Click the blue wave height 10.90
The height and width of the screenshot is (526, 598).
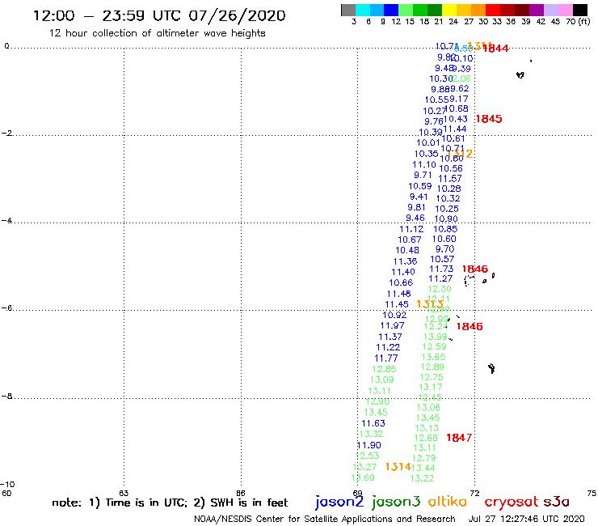[x=446, y=218]
